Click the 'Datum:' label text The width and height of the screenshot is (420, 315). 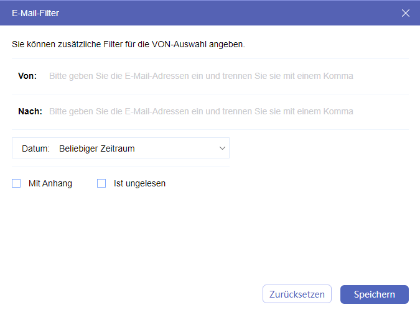(35, 148)
